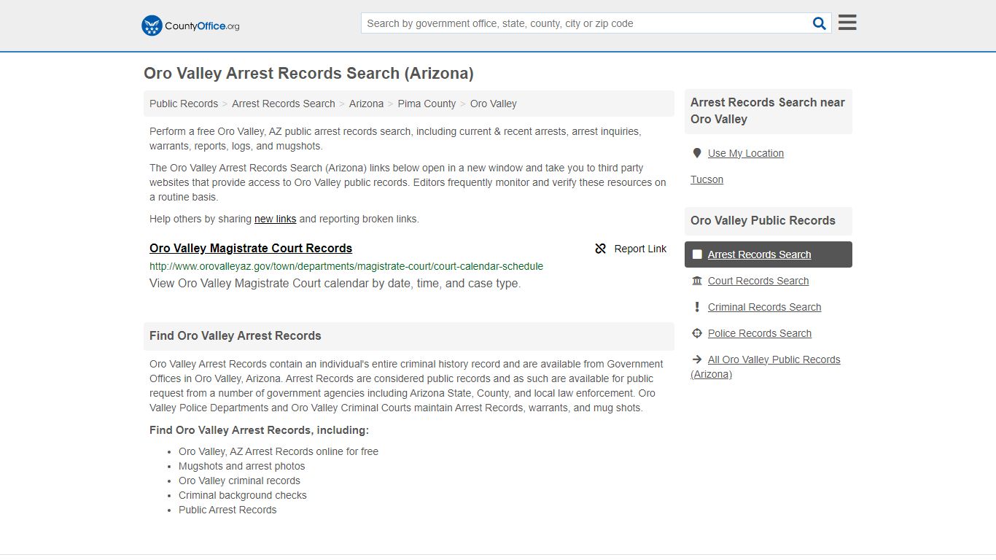Click the magnifying glass search icon
The height and width of the screenshot is (560, 996).
[820, 23]
